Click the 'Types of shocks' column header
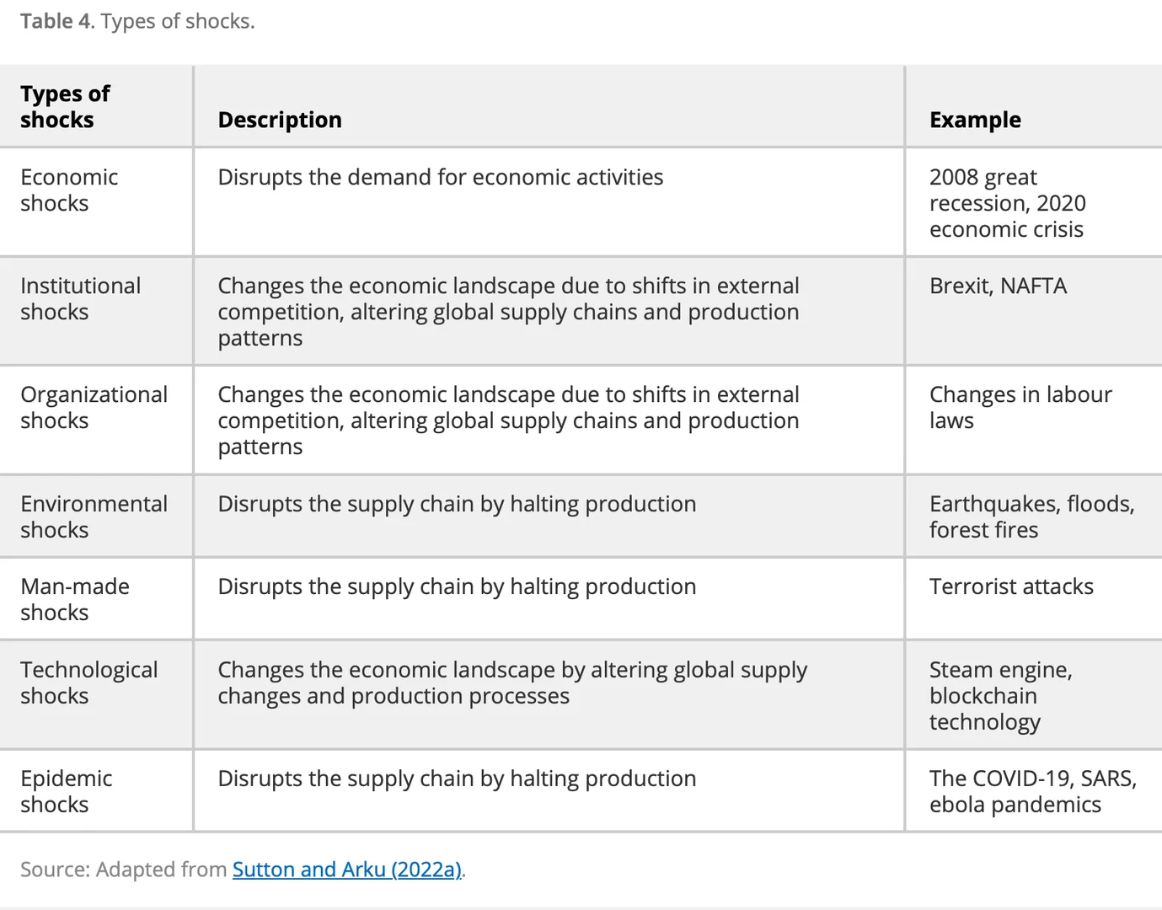This screenshot has width=1162, height=910. click(66, 106)
